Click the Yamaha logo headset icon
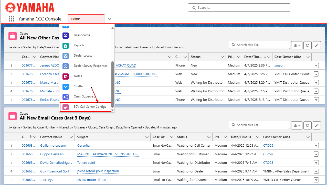 pyautogui.click(x=10, y=7)
